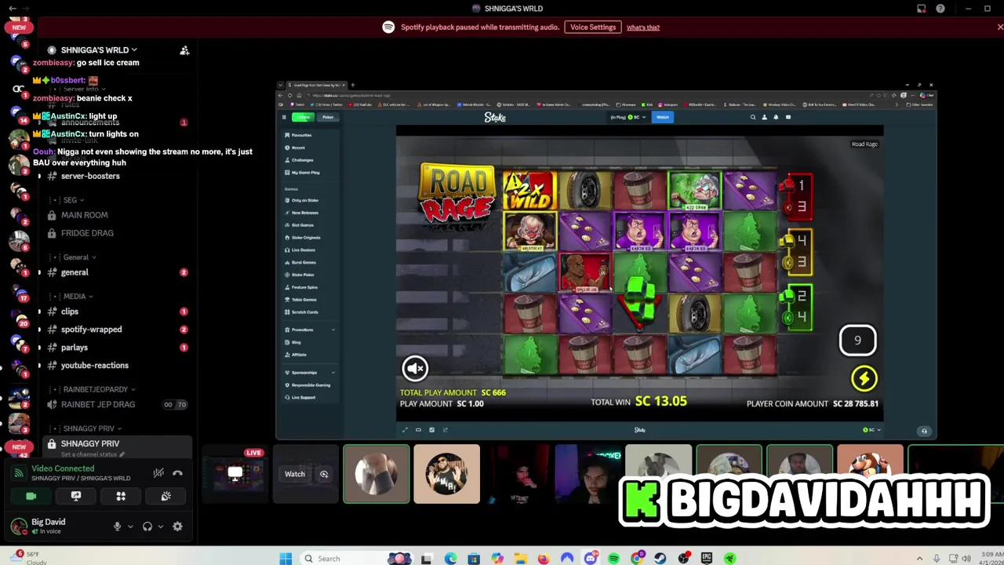The image size is (1004, 565).
Task: Unmute the Road Rage game sound
Action: coord(415,368)
